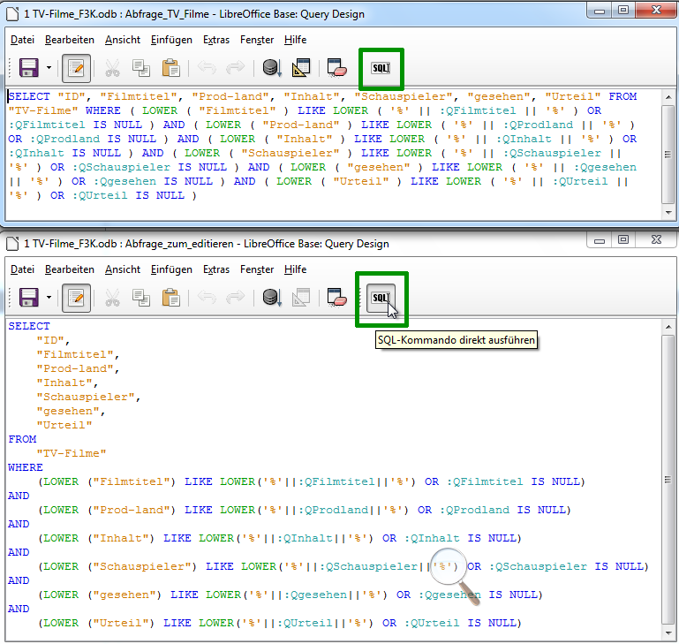This screenshot has height=644, width=679.
Task: Click scroll down arrow in upper SQL editor
Action: tap(668, 213)
